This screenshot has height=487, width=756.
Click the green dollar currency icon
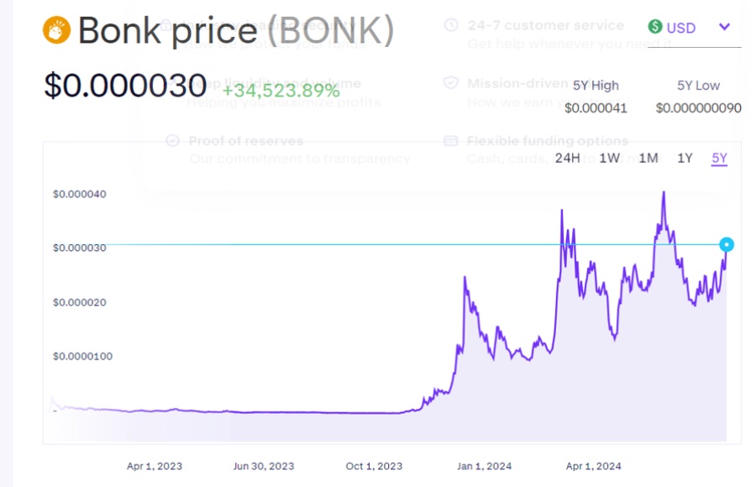tap(655, 27)
